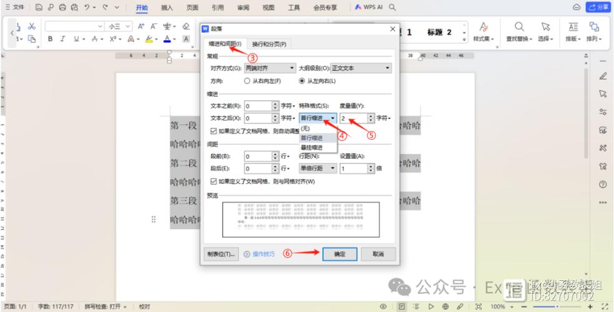The height and width of the screenshot is (312, 614).
Task: Click the Save icon in quick access bar
Action: [39, 7]
